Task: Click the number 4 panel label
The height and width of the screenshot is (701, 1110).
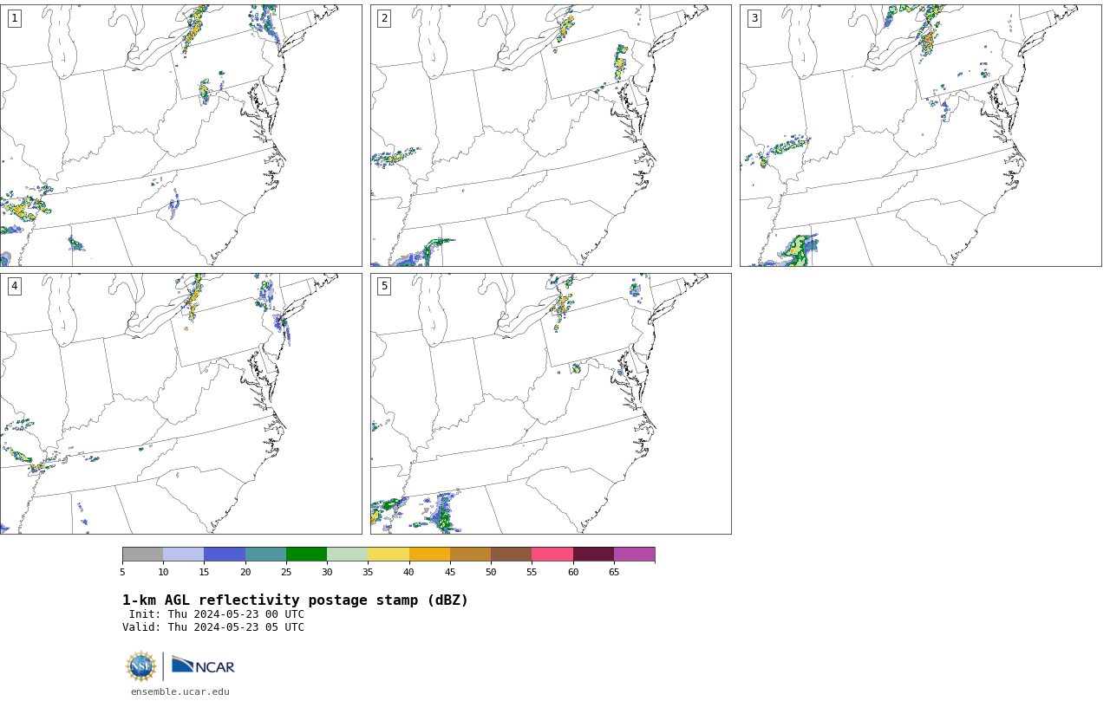Action: click(x=14, y=286)
